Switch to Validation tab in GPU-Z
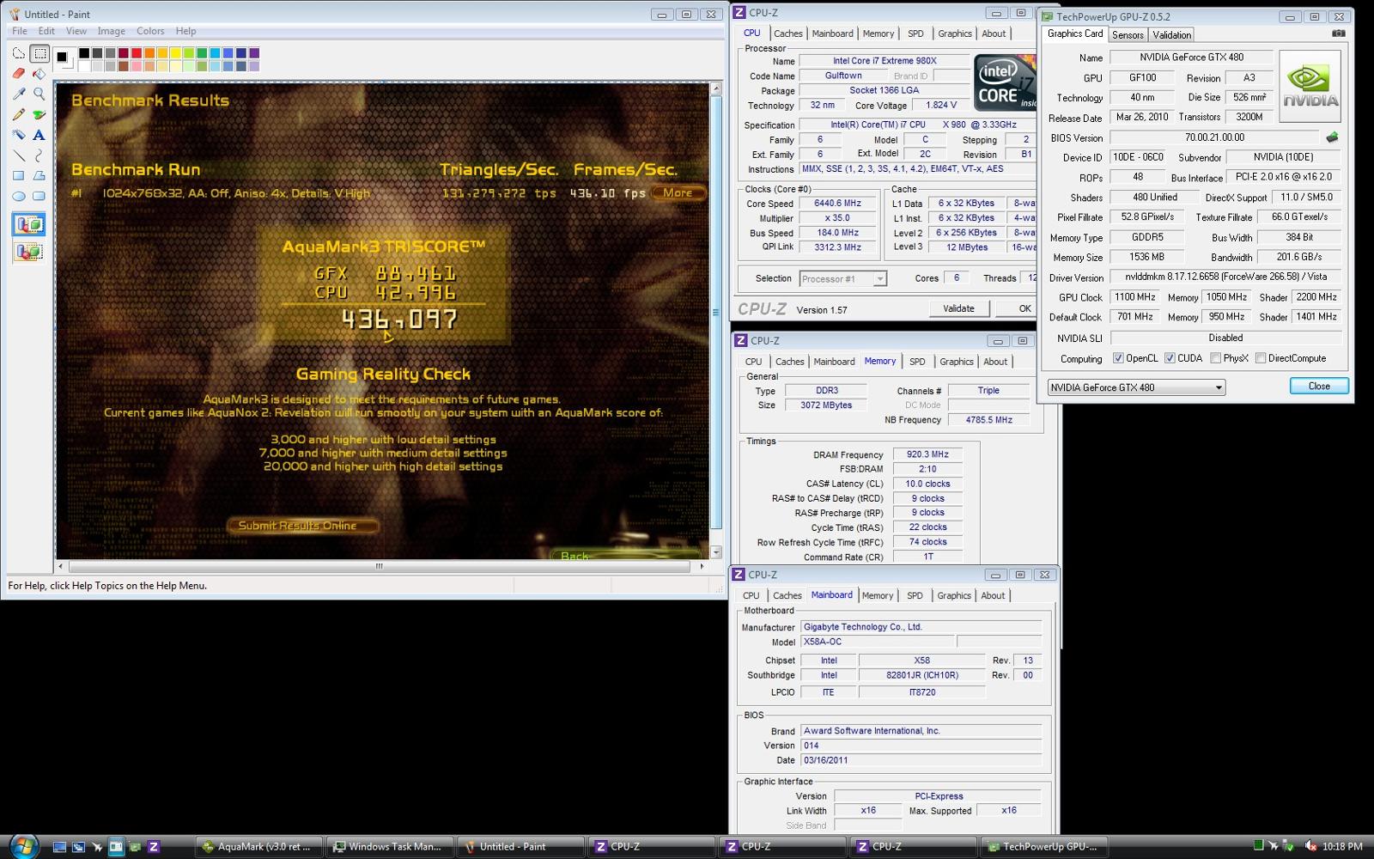This screenshot has height=859, width=1374. click(x=1171, y=35)
